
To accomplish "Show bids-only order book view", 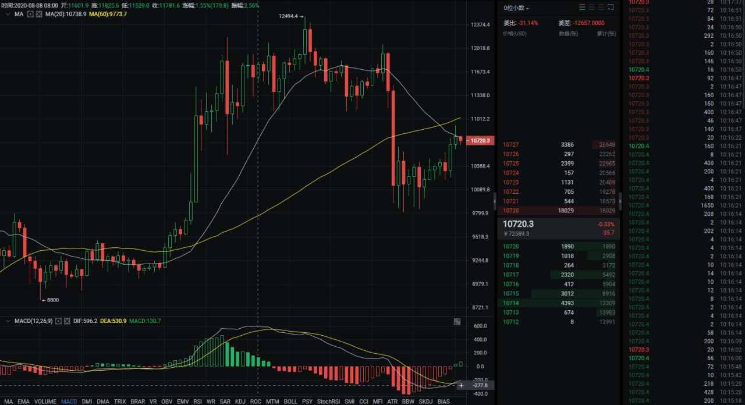I will click(x=592, y=7).
